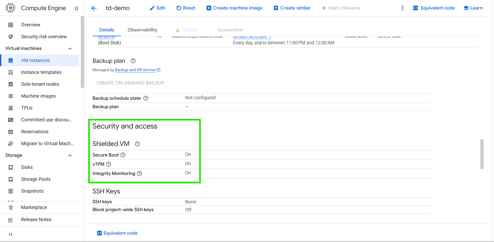Viewport: 494px width, 242px height.
Task: Open Instance templates in the sidebar
Action: (41, 72)
